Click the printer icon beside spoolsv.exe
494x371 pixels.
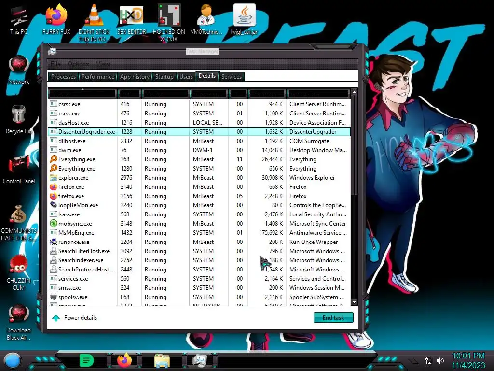[x=54, y=297]
